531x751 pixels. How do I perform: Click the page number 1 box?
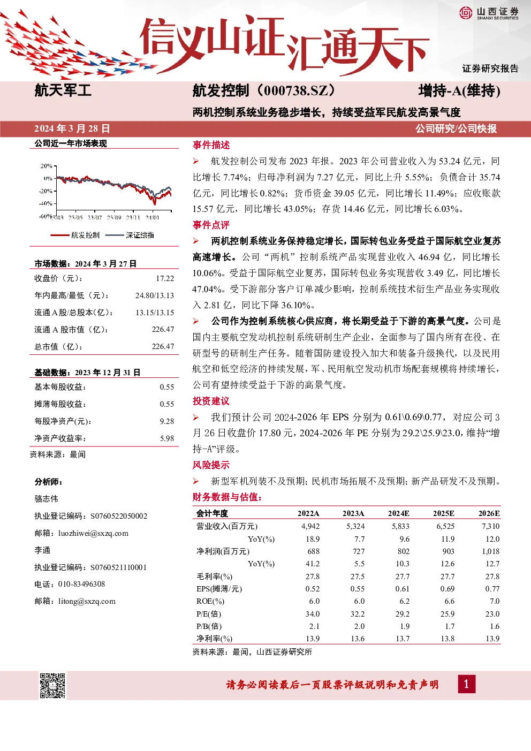coord(466,684)
